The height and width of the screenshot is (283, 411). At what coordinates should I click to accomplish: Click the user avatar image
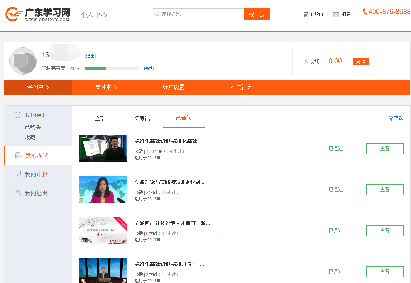(23, 61)
